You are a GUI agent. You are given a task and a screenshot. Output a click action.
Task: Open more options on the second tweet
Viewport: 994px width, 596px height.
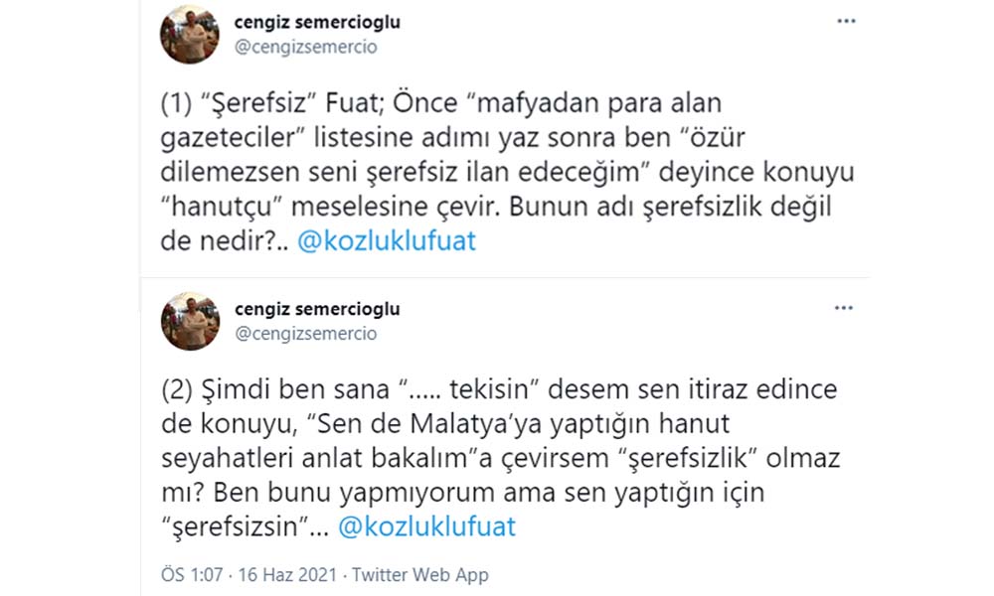846,309
